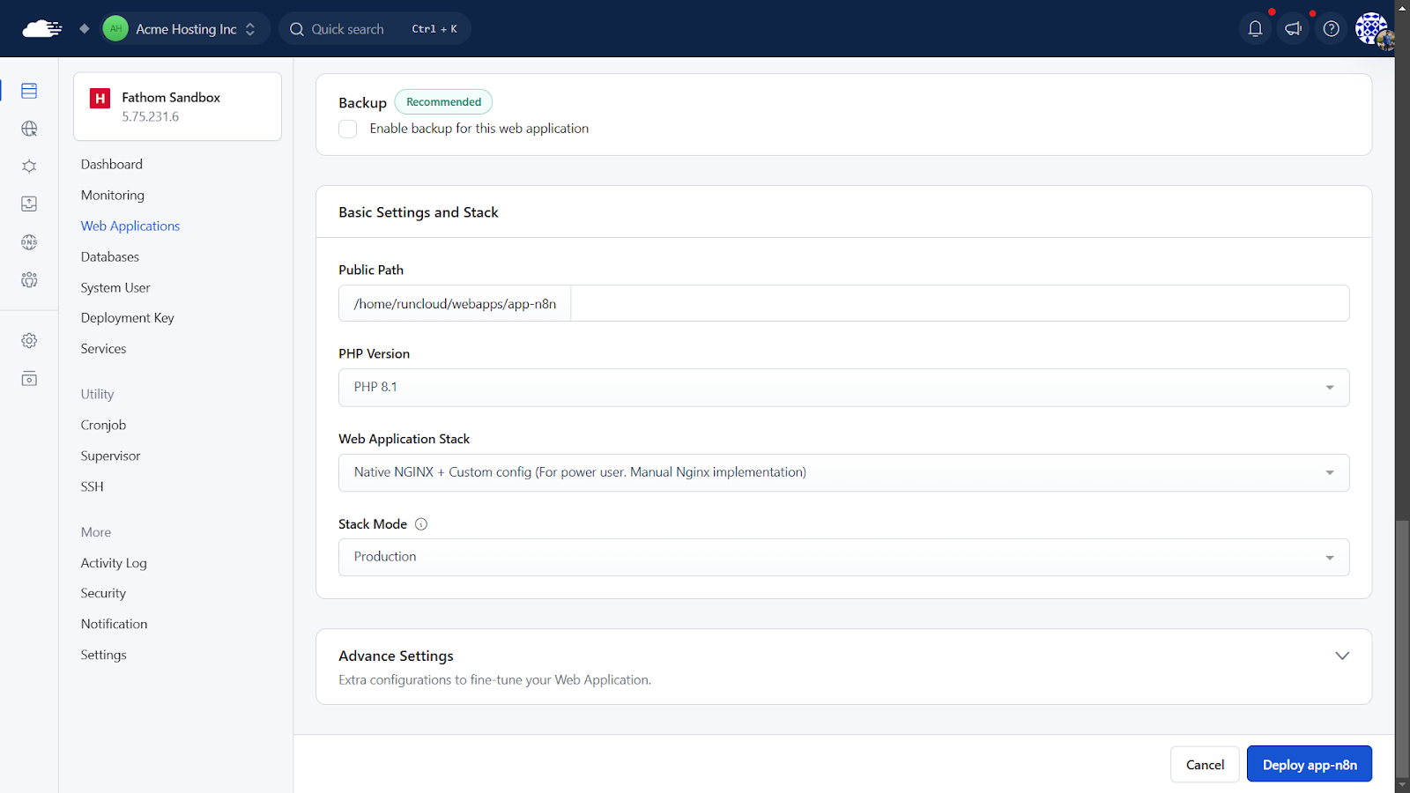Click the DNS globe icon in rail

coord(29,242)
